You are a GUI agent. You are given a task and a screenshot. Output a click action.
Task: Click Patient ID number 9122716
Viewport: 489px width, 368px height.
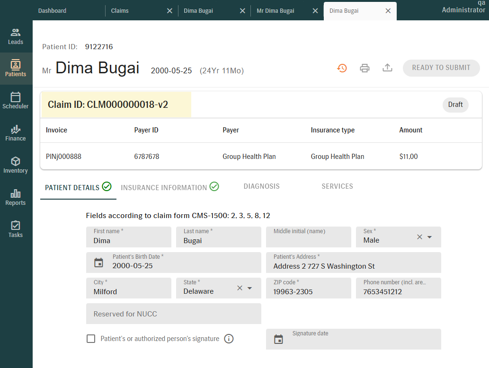pyautogui.click(x=99, y=47)
